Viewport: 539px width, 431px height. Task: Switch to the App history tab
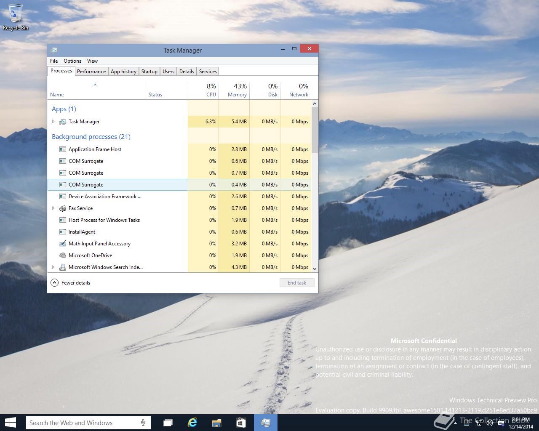coord(123,72)
